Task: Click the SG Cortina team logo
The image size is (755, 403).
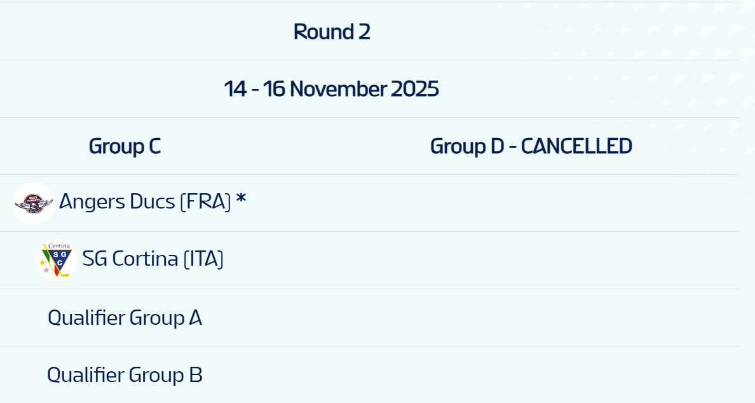Action: pyautogui.click(x=56, y=261)
